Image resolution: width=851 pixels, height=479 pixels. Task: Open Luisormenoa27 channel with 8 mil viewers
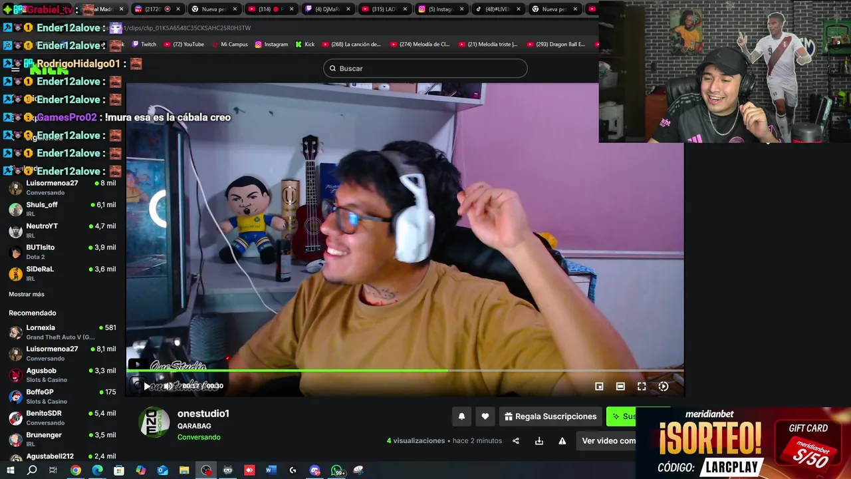point(62,187)
